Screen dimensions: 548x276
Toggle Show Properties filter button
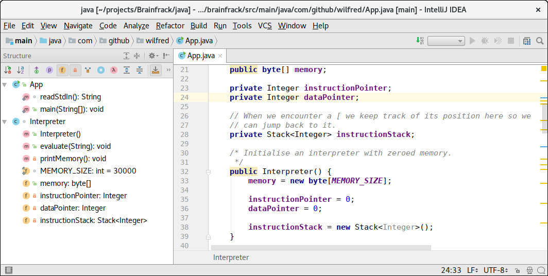49,70
